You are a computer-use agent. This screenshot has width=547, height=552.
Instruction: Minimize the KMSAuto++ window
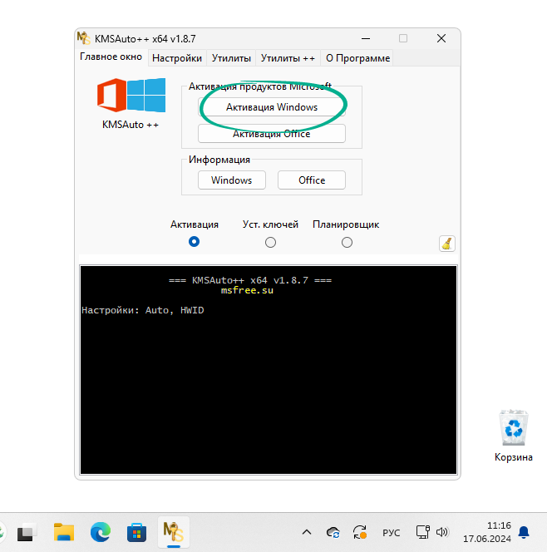click(x=366, y=38)
